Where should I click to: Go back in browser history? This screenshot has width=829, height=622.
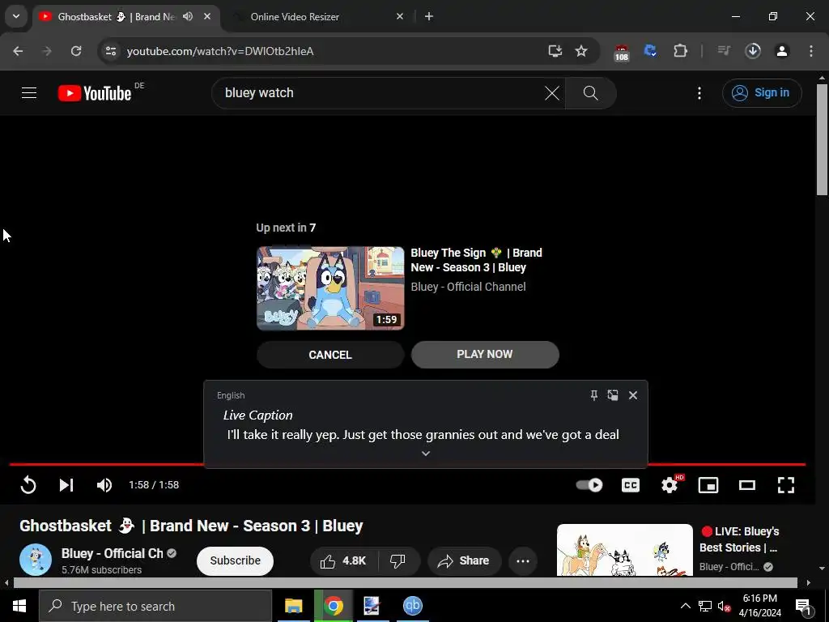[x=18, y=51]
